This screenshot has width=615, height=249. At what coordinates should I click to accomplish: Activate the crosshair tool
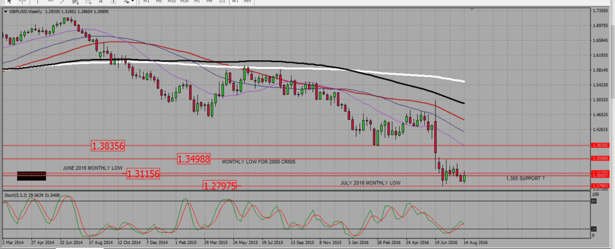tap(23, 2)
